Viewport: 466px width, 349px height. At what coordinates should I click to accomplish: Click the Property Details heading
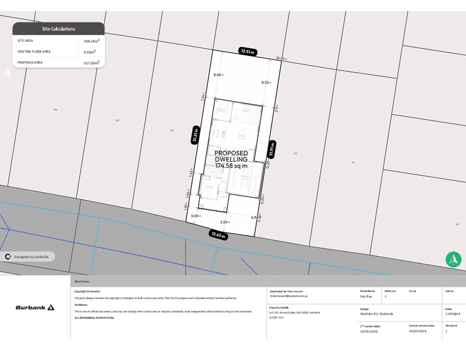click(279, 308)
